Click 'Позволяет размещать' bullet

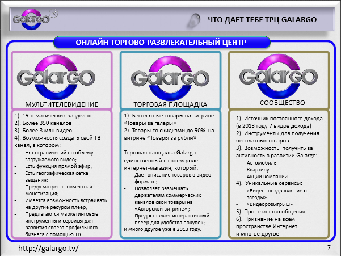pyautogui.click(x=161, y=188)
